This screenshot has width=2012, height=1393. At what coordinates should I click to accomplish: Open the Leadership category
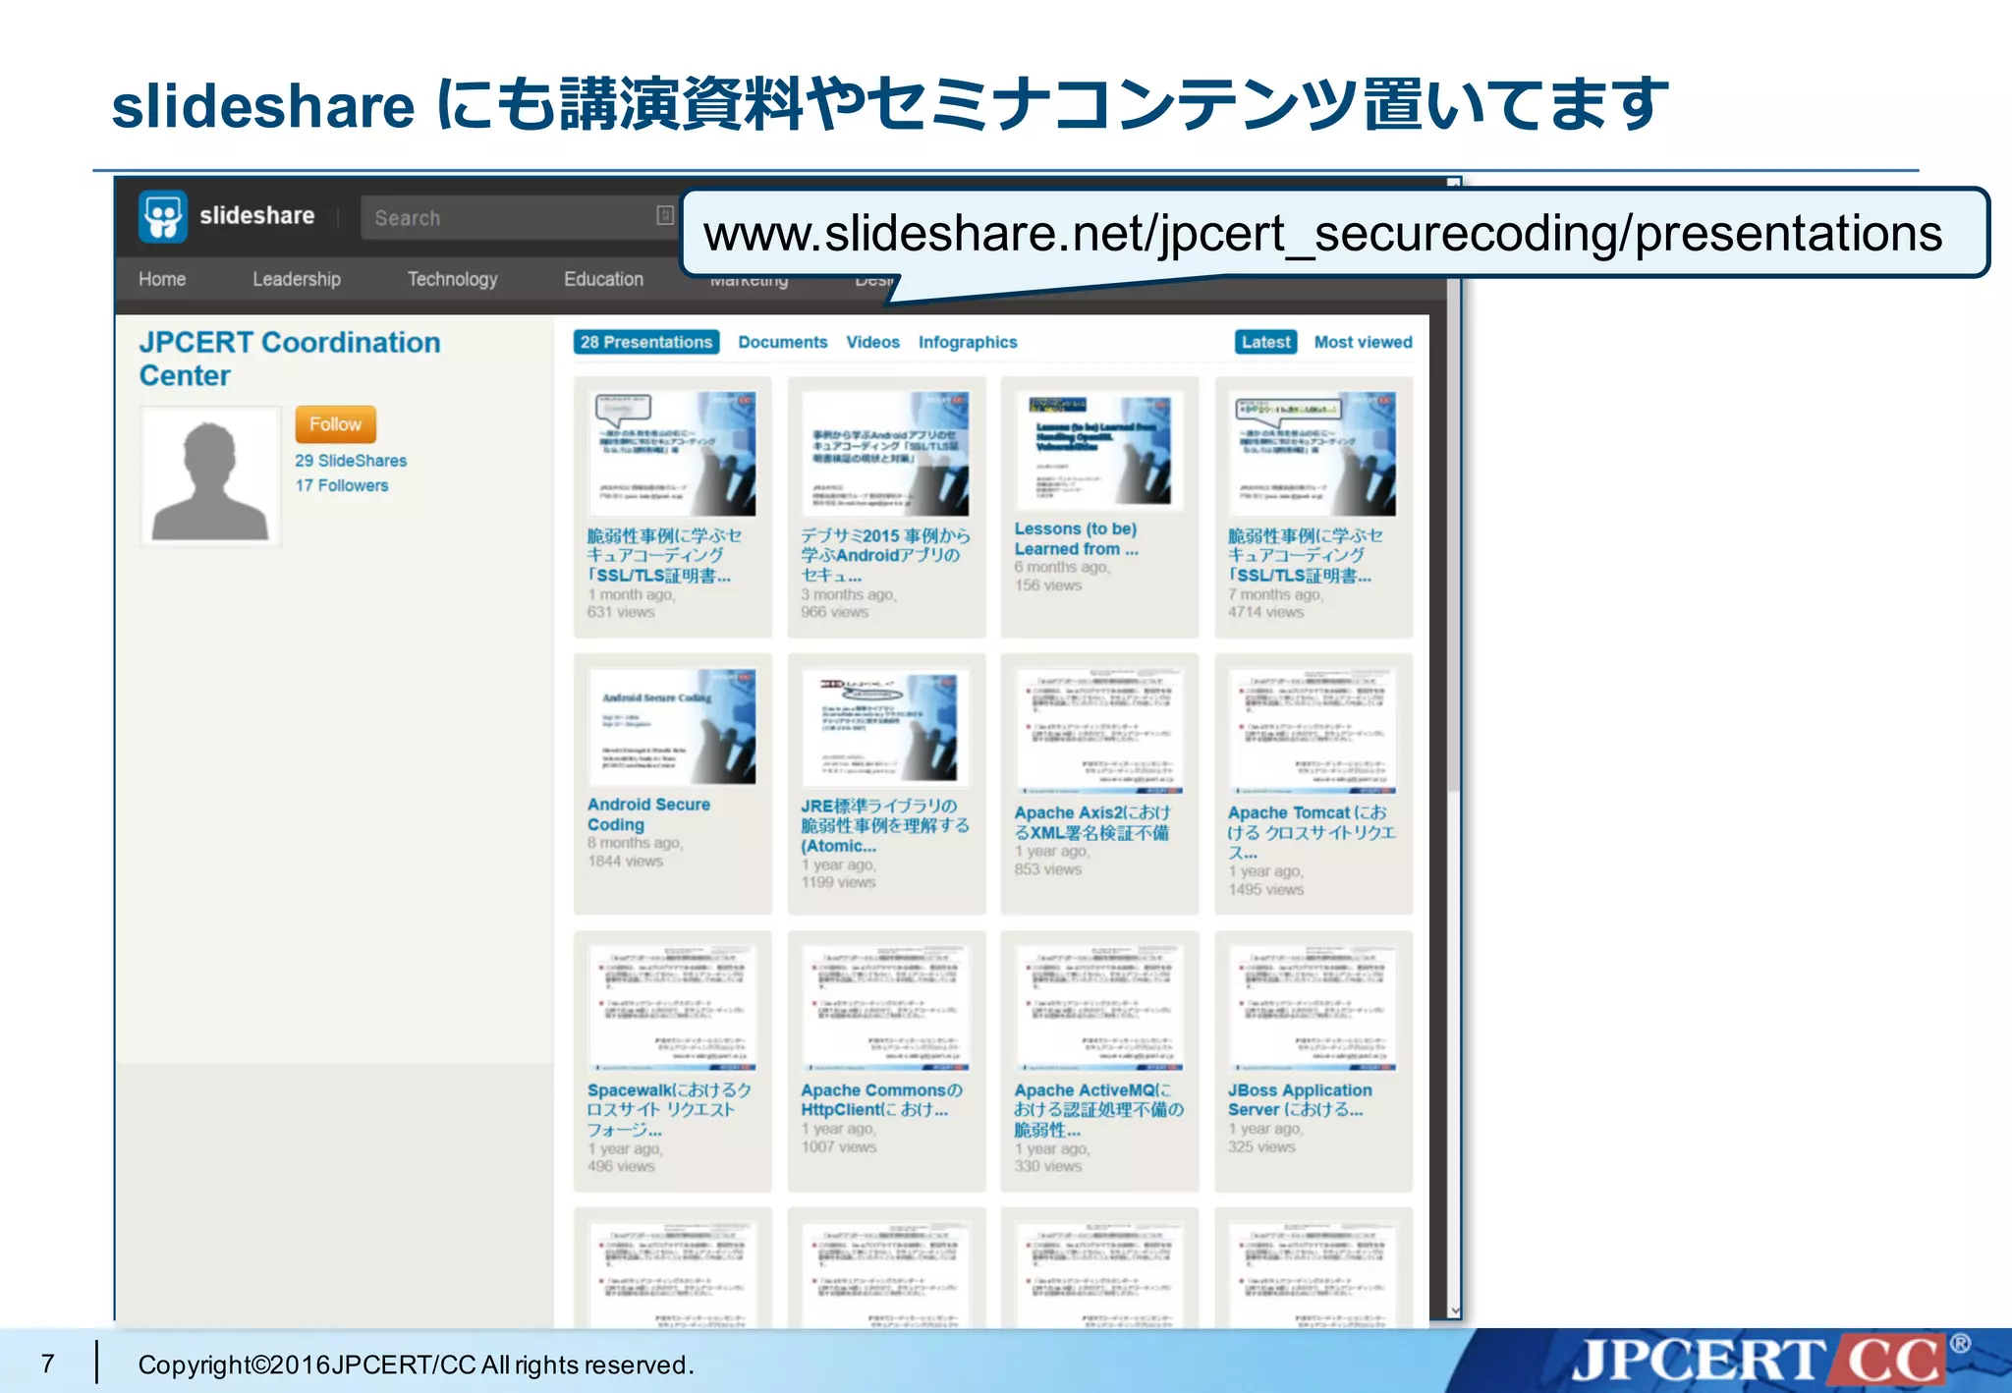(x=297, y=279)
